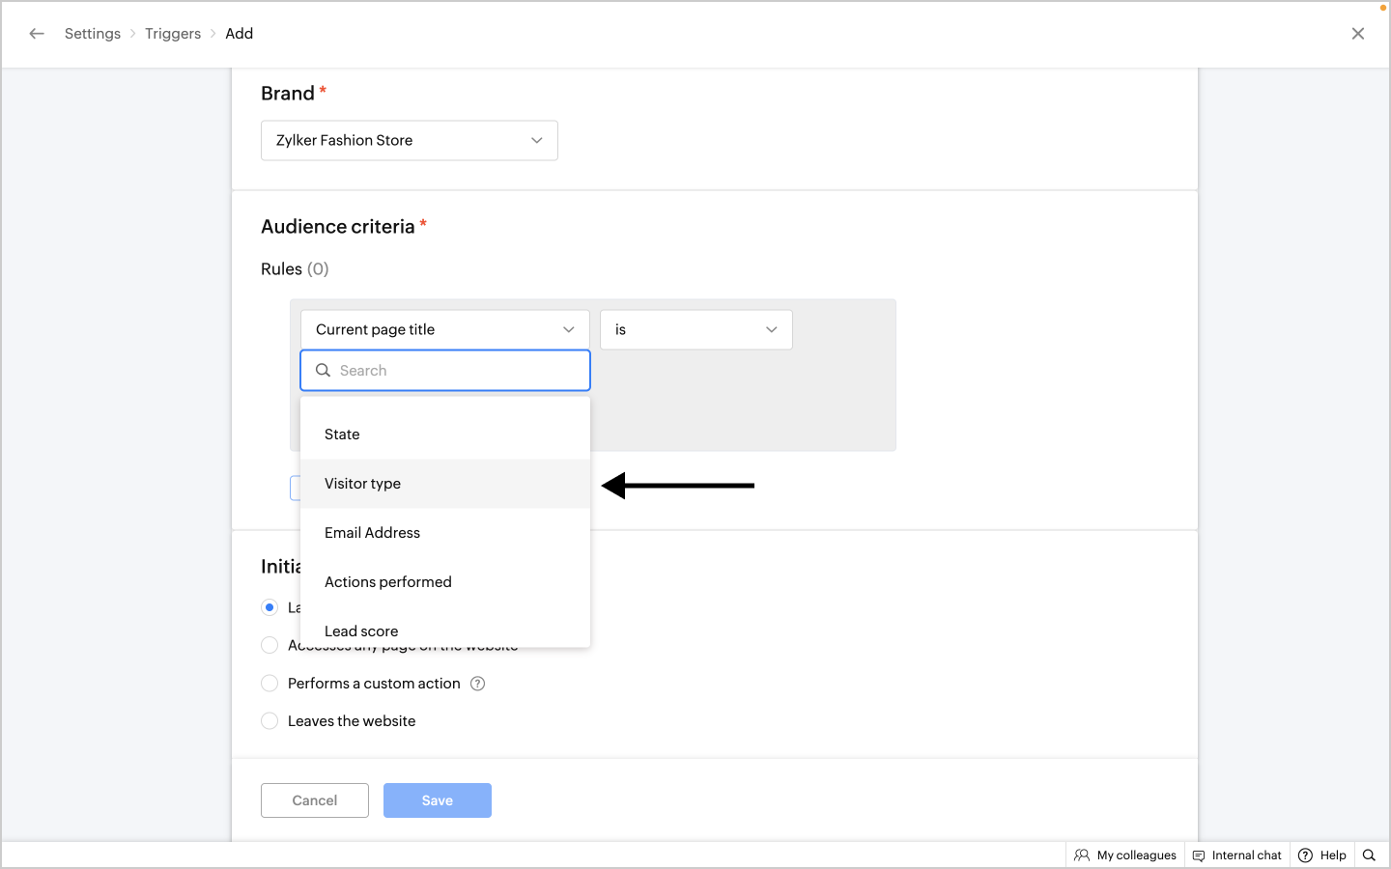Expand the Zylker Fashion Store brand dropdown
Image resolution: width=1391 pixels, height=869 pixels.
click(x=410, y=141)
